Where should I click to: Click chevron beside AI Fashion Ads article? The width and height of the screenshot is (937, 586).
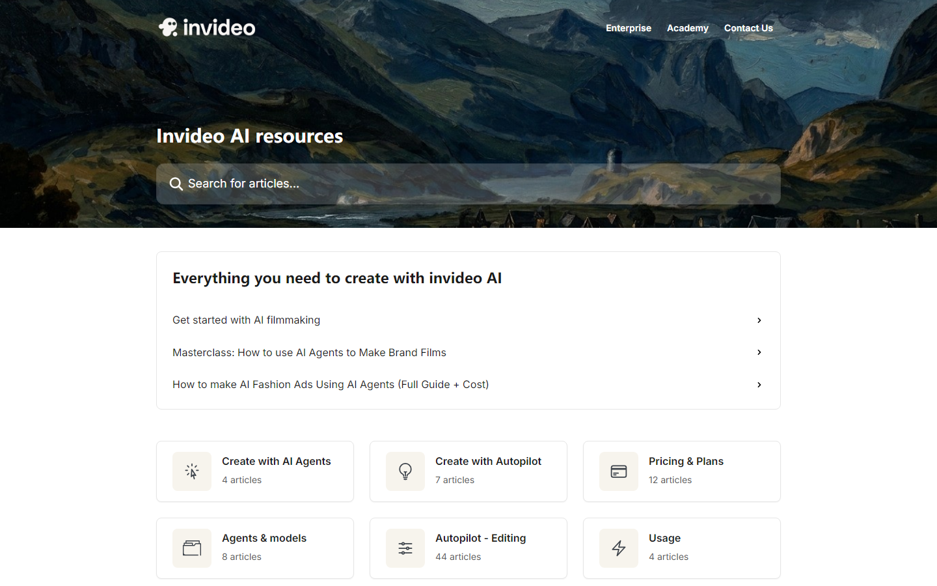[759, 385]
